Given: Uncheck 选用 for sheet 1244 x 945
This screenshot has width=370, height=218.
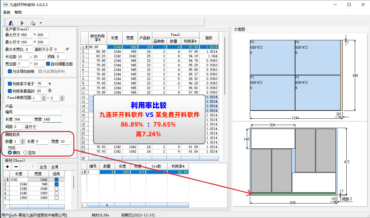Looking at the screenshot, I should coord(56,184).
